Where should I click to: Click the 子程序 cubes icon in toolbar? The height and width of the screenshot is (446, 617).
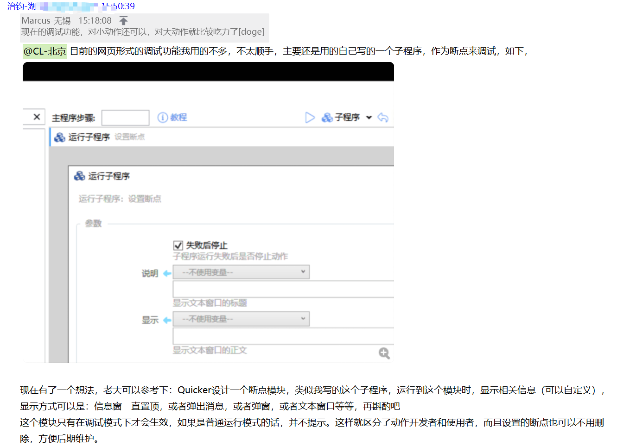pyautogui.click(x=327, y=118)
